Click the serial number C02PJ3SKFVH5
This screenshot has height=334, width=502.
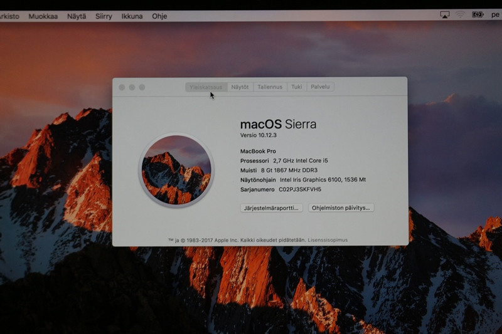coord(300,189)
